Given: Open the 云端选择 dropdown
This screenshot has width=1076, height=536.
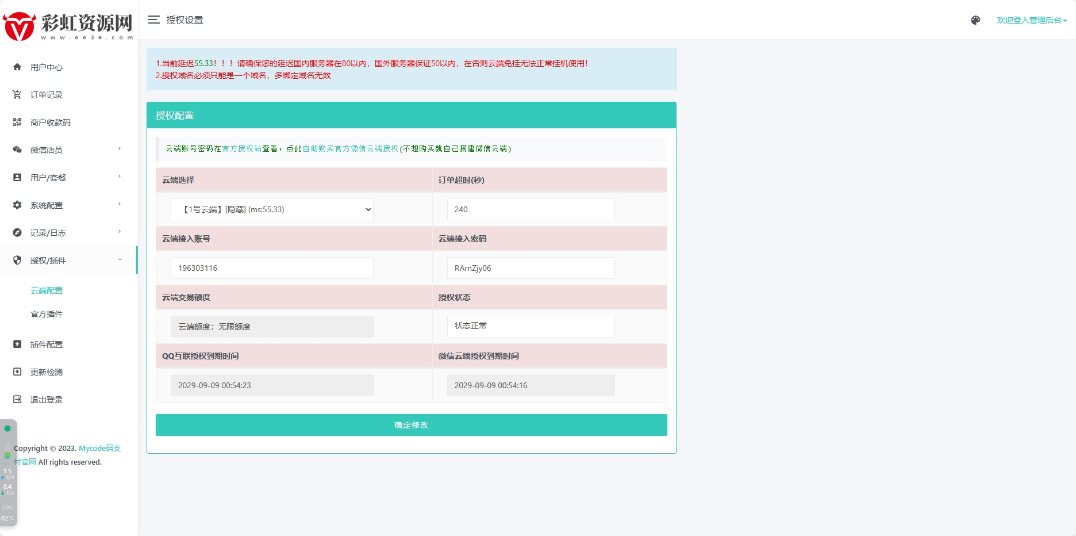Looking at the screenshot, I should click(272, 209).
